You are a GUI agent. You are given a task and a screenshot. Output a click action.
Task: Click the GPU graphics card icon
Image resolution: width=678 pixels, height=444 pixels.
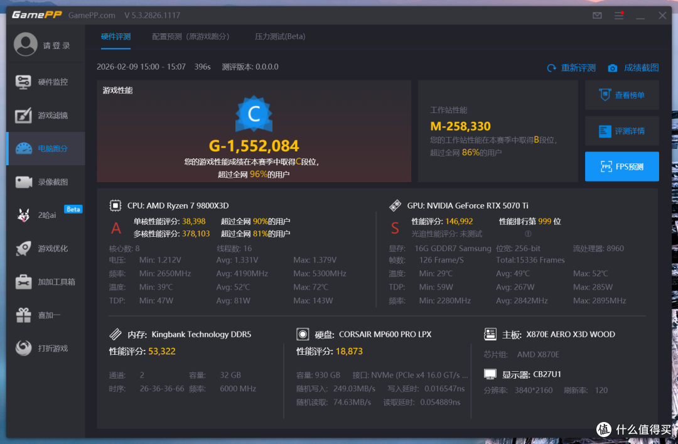[x=395, y=205]
